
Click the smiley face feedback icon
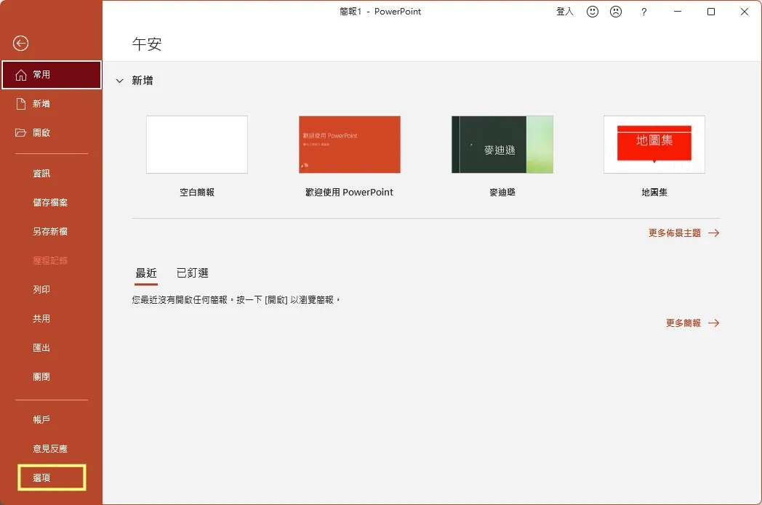593,12
